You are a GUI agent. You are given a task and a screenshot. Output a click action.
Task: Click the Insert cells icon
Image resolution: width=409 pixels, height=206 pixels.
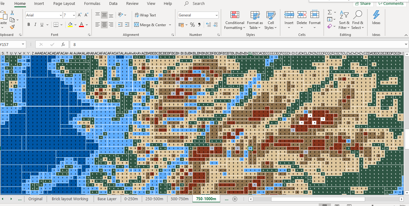[289, 15]
